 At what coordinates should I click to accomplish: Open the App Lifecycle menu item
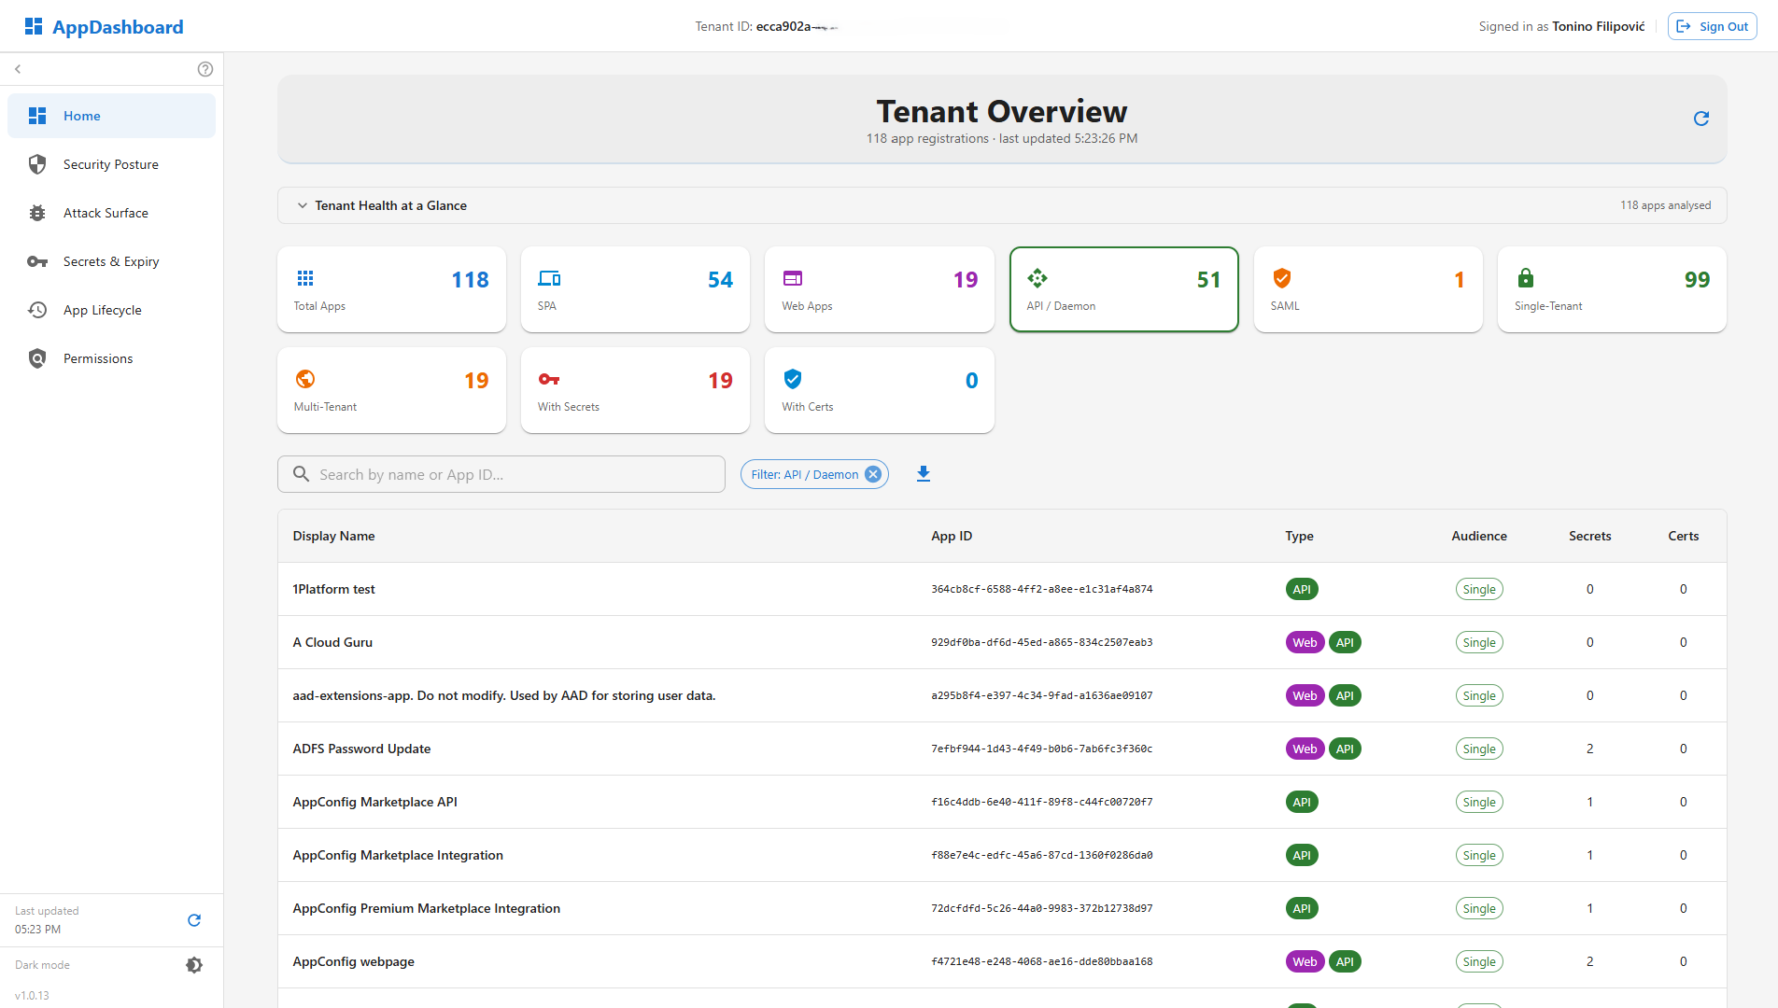(x=103, y=310)
